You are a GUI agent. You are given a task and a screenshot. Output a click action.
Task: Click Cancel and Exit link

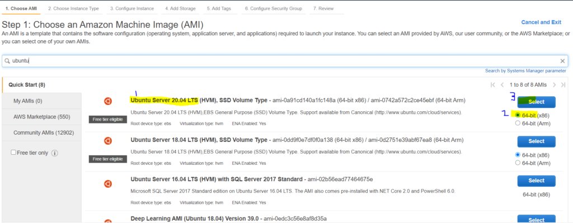tap(541, 22)
